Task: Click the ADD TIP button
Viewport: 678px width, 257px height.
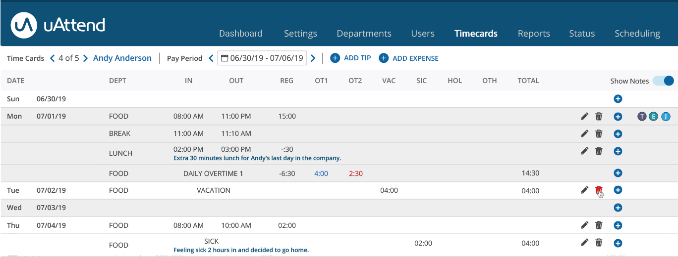Action: coord(351,58)
